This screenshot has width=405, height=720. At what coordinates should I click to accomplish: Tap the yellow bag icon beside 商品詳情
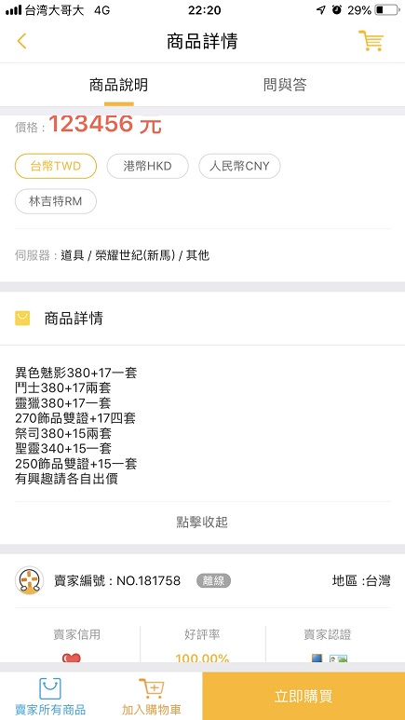pos(22,319)
